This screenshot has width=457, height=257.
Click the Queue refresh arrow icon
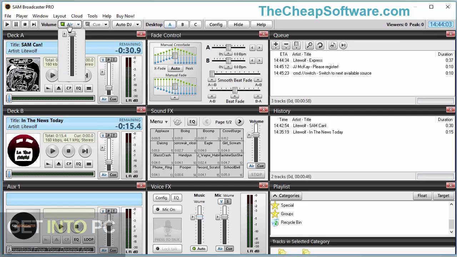(x=320, y=45)
